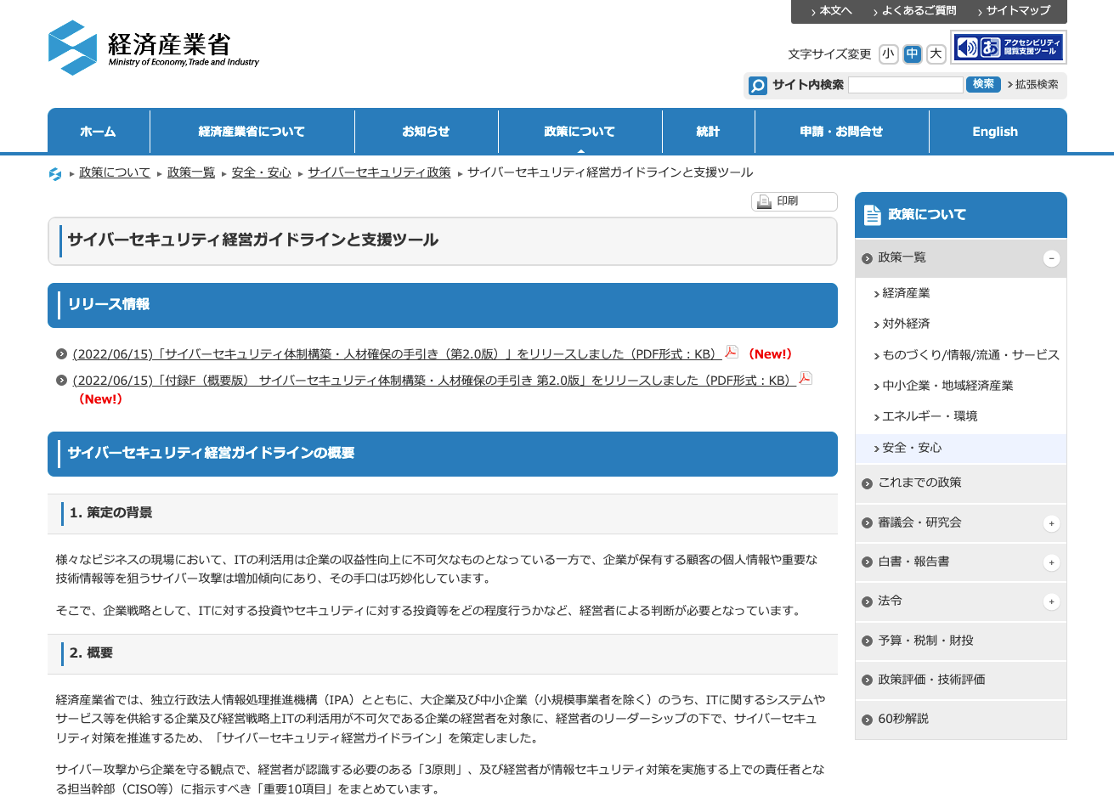Switch text size to 大
This screenshot has width=1114, height=802.
point(936,54)
